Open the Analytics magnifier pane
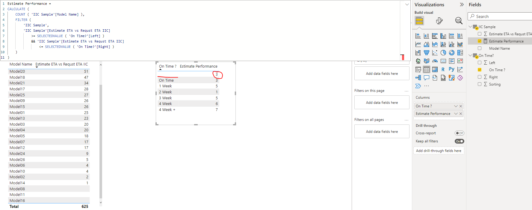This screenshot has width=532, height=210. click(459, 21)
